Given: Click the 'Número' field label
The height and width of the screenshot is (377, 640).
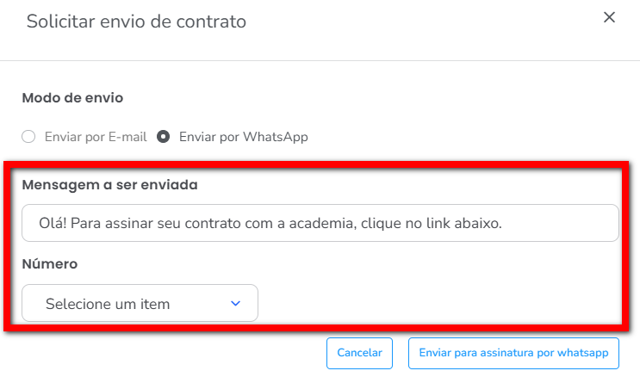Looking at the screenshot, I should 50,263.
